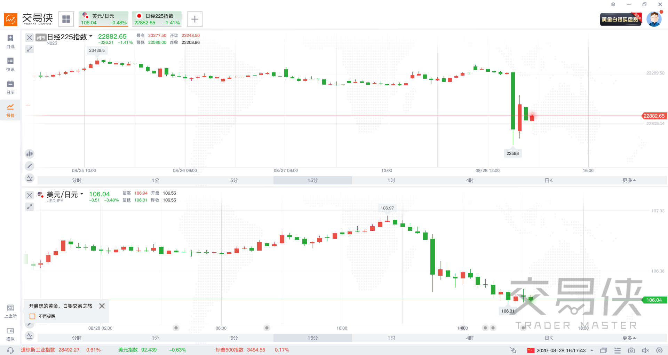This screenshot has width=668, height=355.
Task: Switch to the 美元/日元 top tab
Action: (x=104, y=19)
